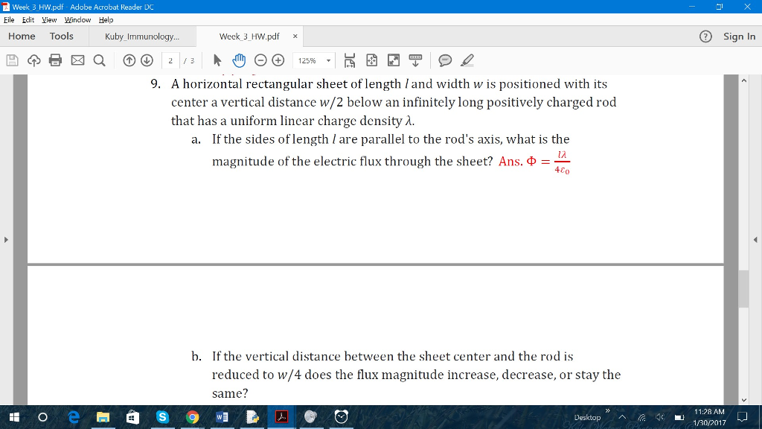Close the Week_3_HW.pdf tab

[295, 36]
